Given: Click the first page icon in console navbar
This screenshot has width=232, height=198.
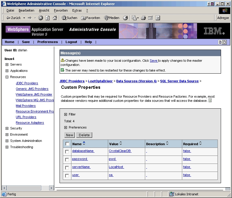Looking at the screenshot, I should [220, 42].
